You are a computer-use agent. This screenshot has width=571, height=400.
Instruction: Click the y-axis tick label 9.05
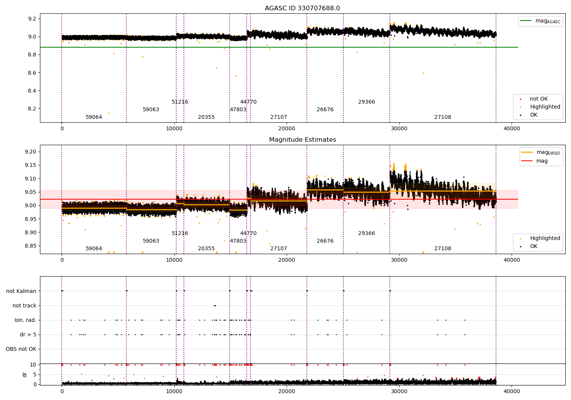[31, 192]
